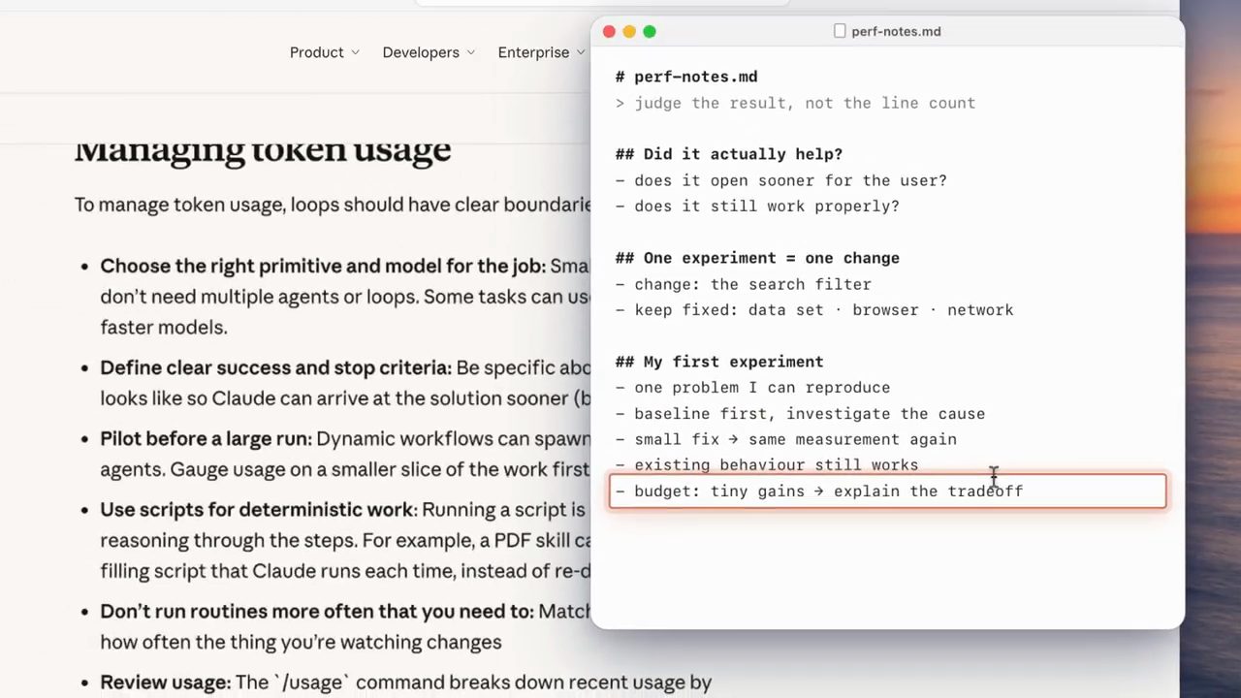Click the 'small fix → same measurement again' line
Viewport: 1241px width, 698px height.
[786, 439]
